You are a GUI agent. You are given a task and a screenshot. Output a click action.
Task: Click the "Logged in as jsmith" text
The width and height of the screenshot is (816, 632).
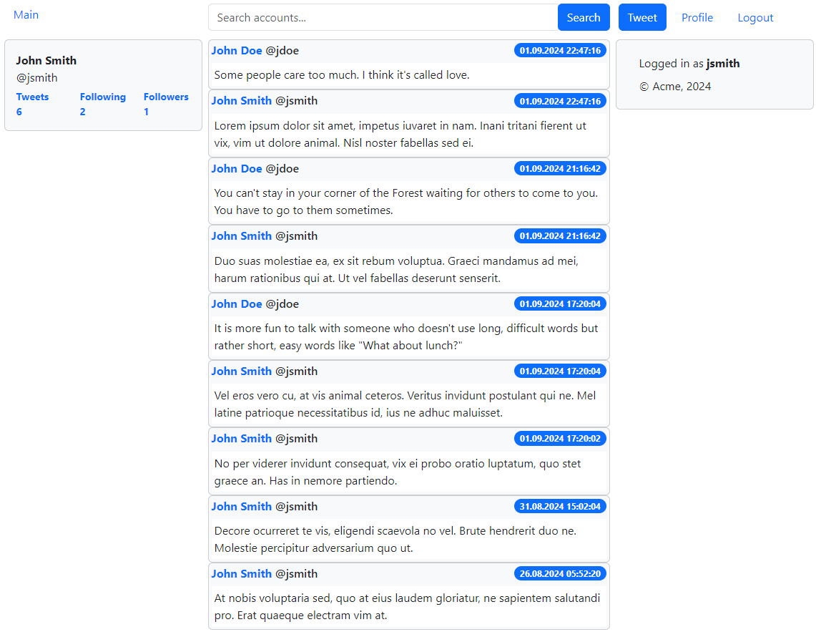click(689, 64)
